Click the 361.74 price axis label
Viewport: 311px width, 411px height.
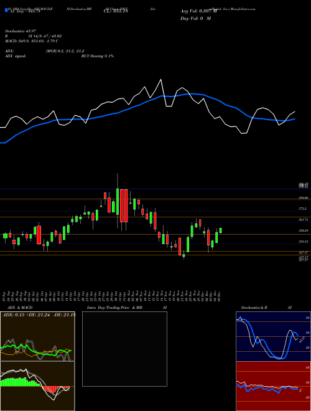coord(303,220)
